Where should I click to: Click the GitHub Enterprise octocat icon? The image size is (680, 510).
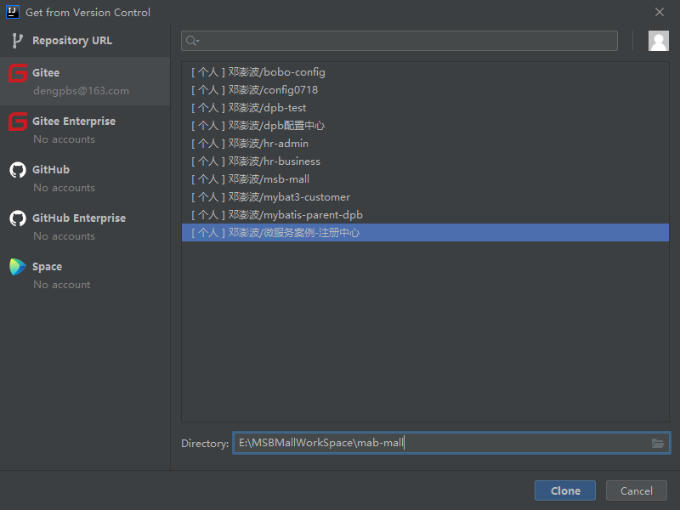coord(18,218)
